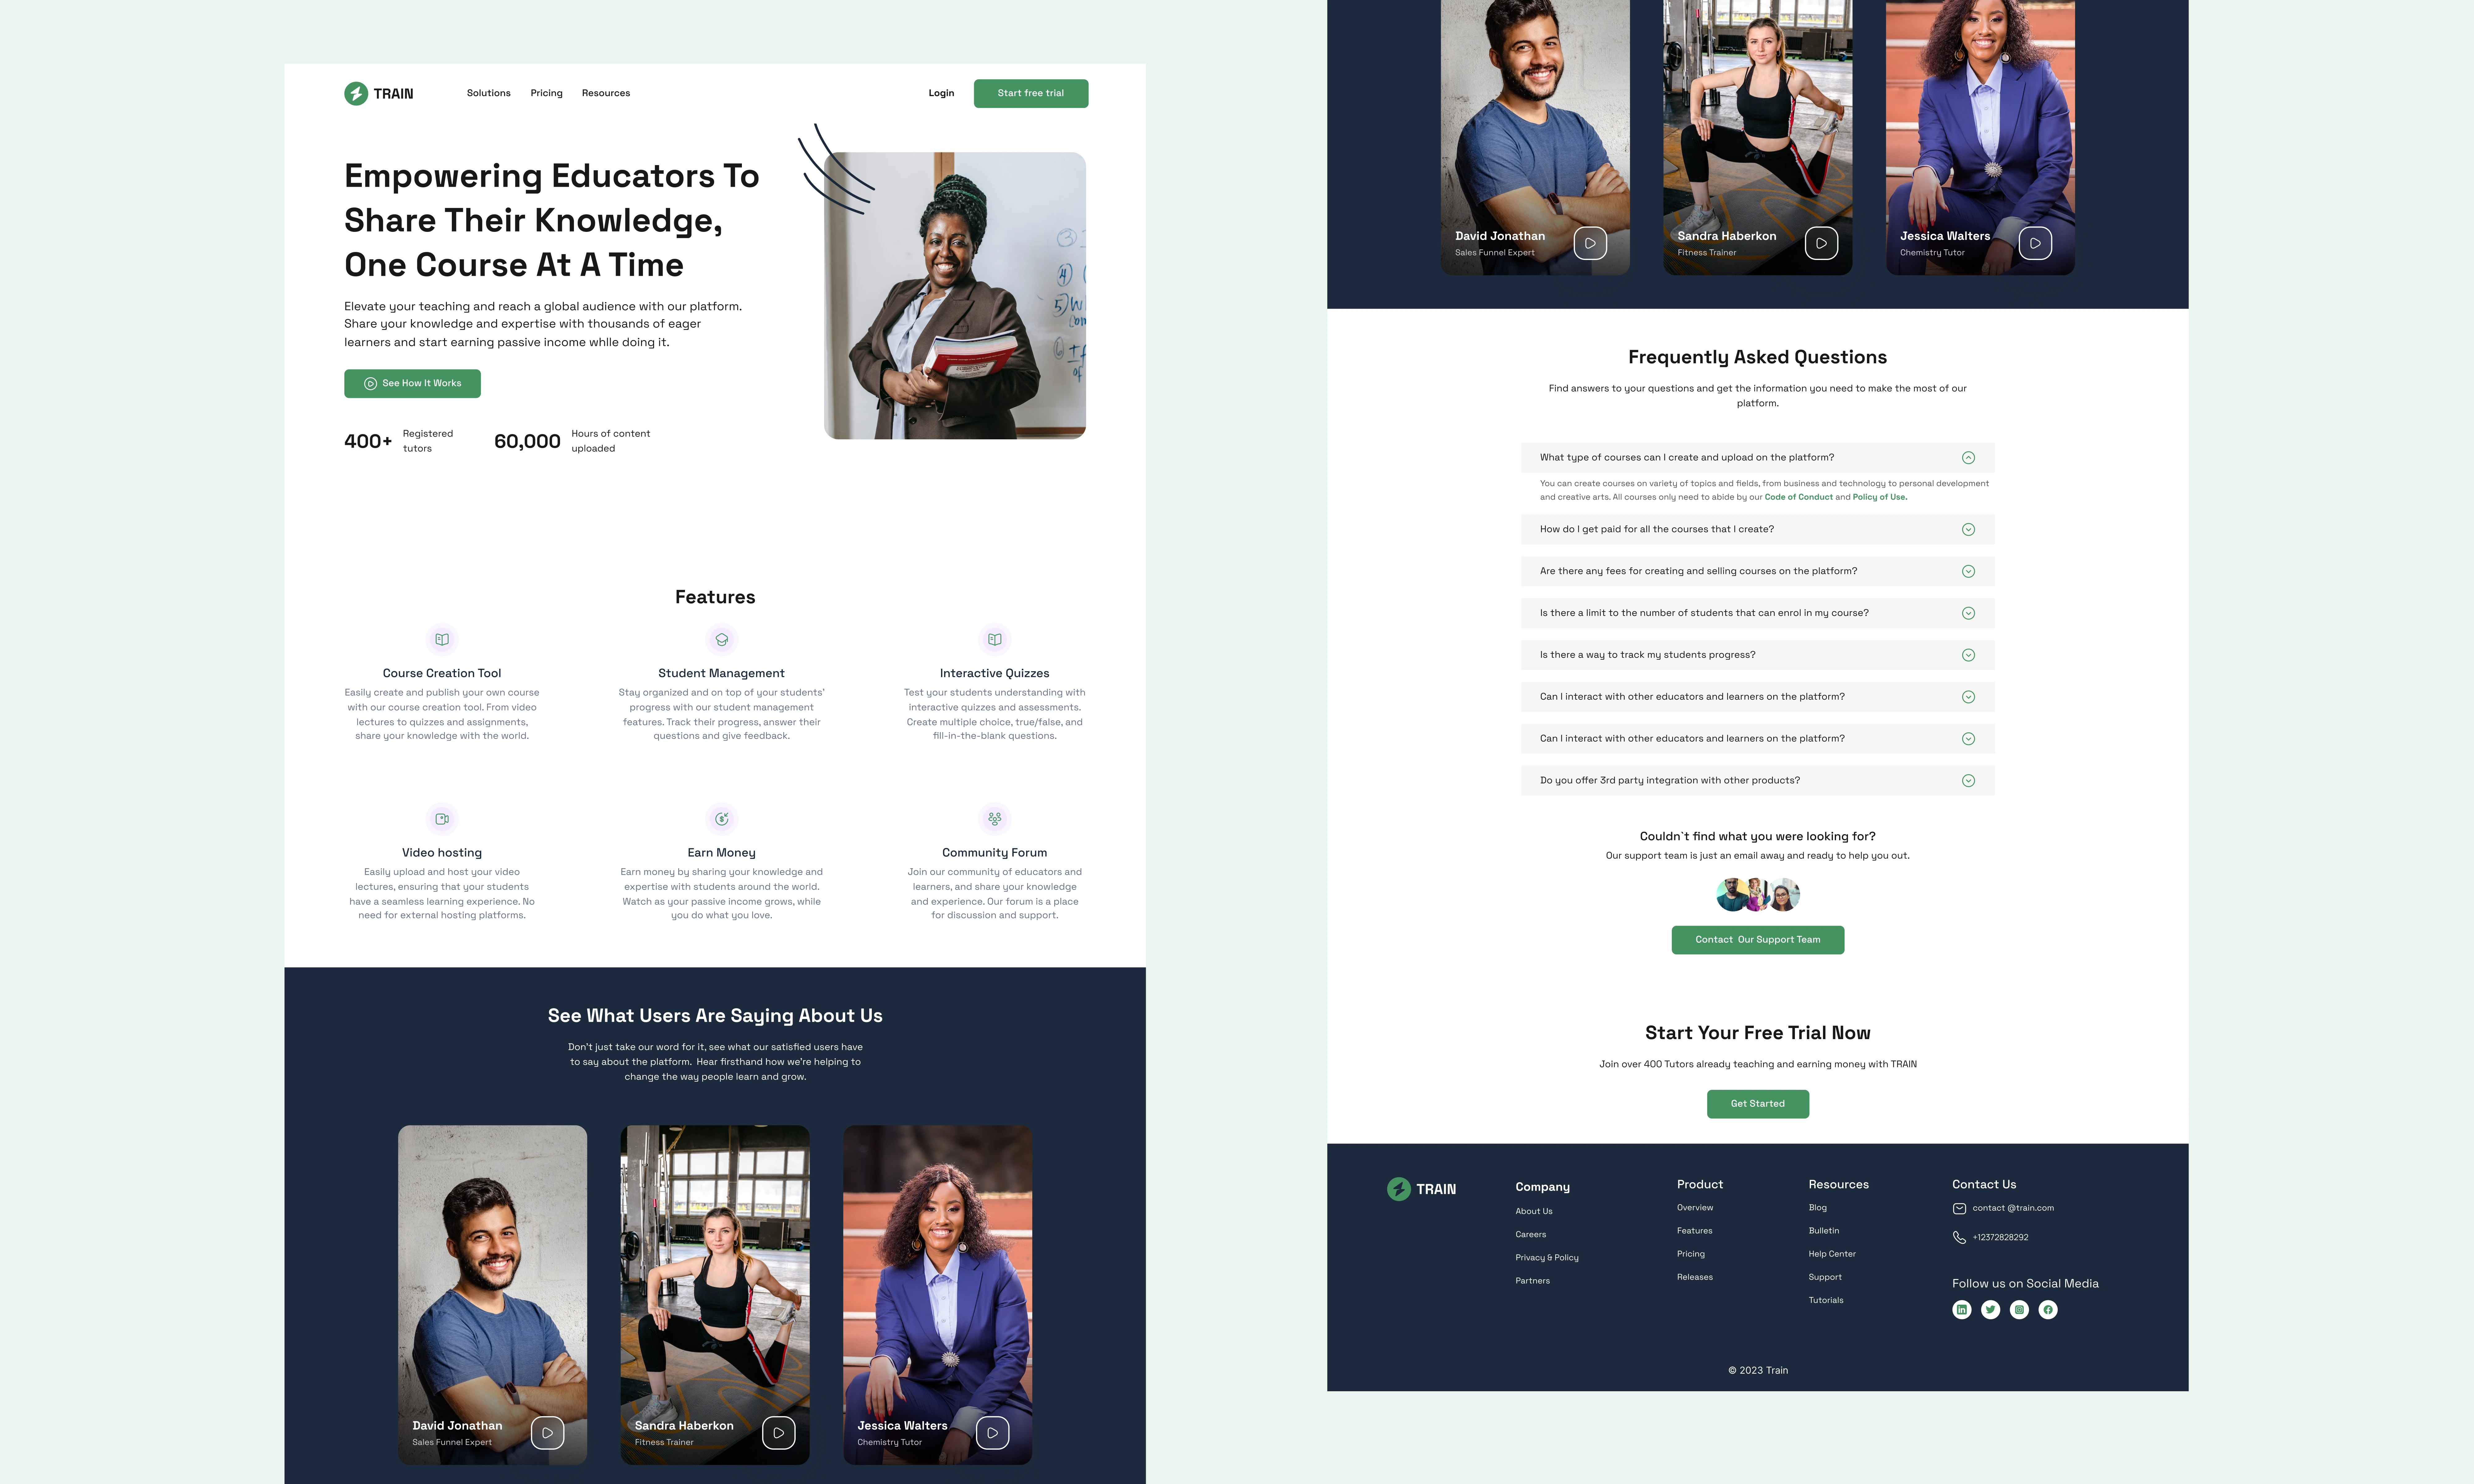Click the +12372828292 phone number
Screen dimensions: 2474x1484
(2001, 1238)
